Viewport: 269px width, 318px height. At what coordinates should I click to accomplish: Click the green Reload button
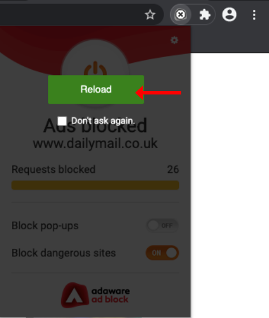pos(96,89)
